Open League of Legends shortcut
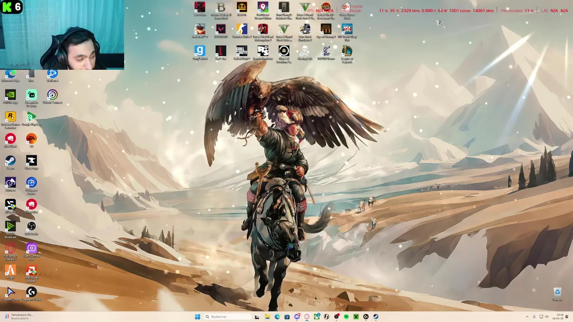This screenshot has height=322, width=573. click(x=347, y=55)
